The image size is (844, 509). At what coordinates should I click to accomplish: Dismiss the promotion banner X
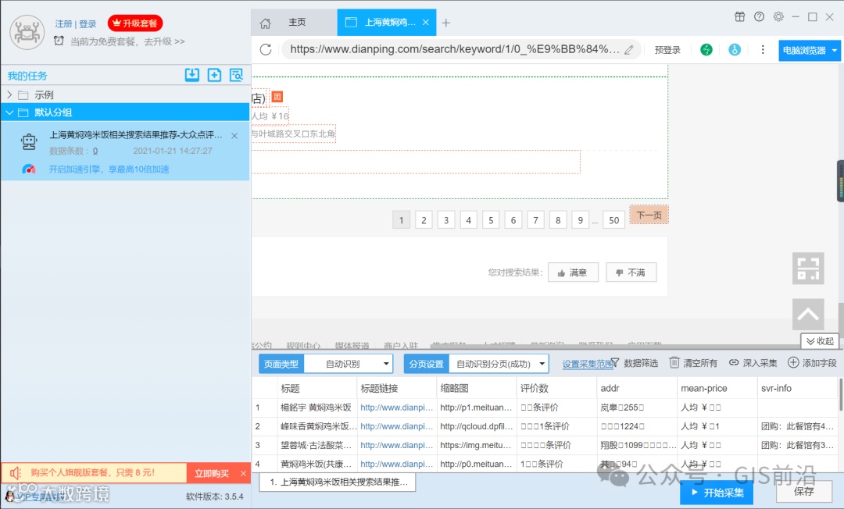tap(243, 474)
